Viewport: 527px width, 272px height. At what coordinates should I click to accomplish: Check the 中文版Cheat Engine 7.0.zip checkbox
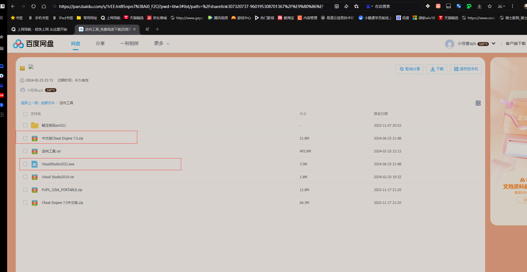pyautogui.click(x=25, y=138)
